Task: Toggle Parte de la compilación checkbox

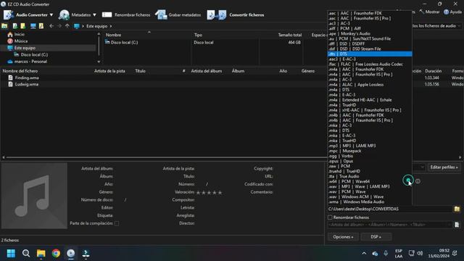Action: [117, 223]
